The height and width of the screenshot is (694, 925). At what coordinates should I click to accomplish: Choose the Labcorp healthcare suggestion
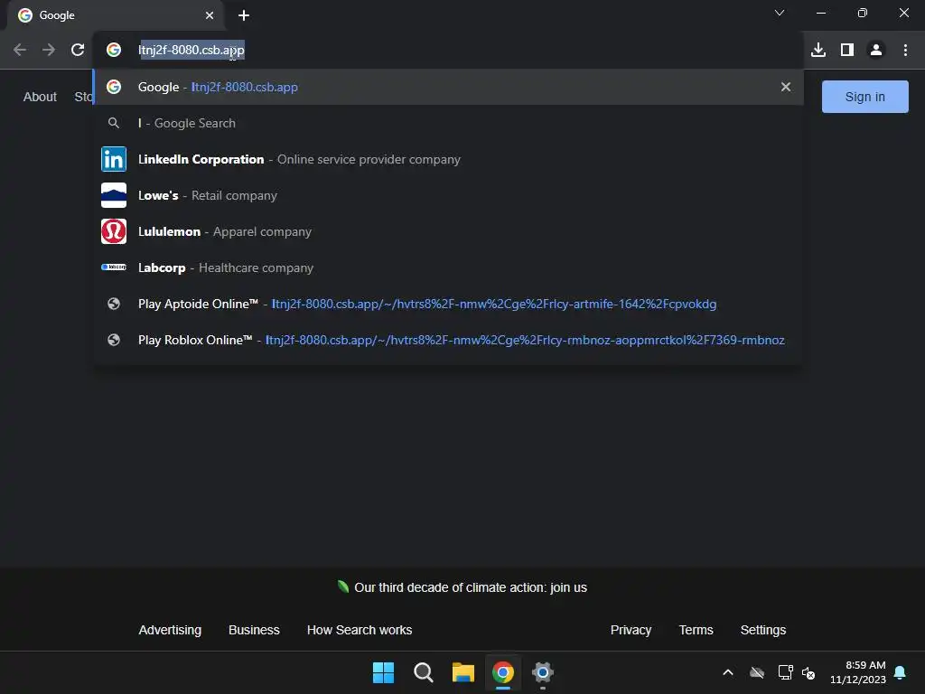[448, 267]
